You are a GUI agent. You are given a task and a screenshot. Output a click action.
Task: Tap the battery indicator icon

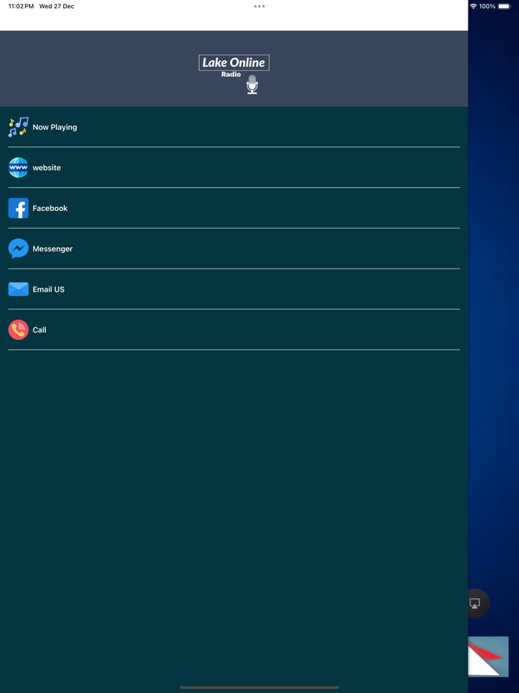(x=504, y=6)
